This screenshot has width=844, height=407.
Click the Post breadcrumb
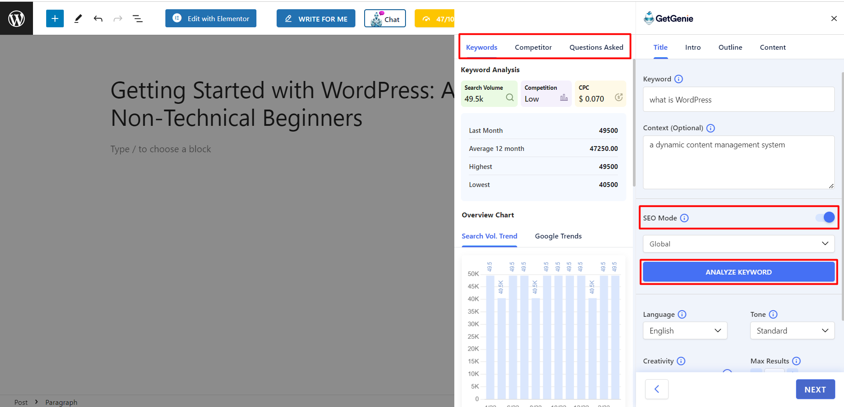click(x=21, y=402)
